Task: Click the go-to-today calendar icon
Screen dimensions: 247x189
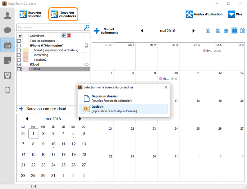Action: (x=208, y=31)
